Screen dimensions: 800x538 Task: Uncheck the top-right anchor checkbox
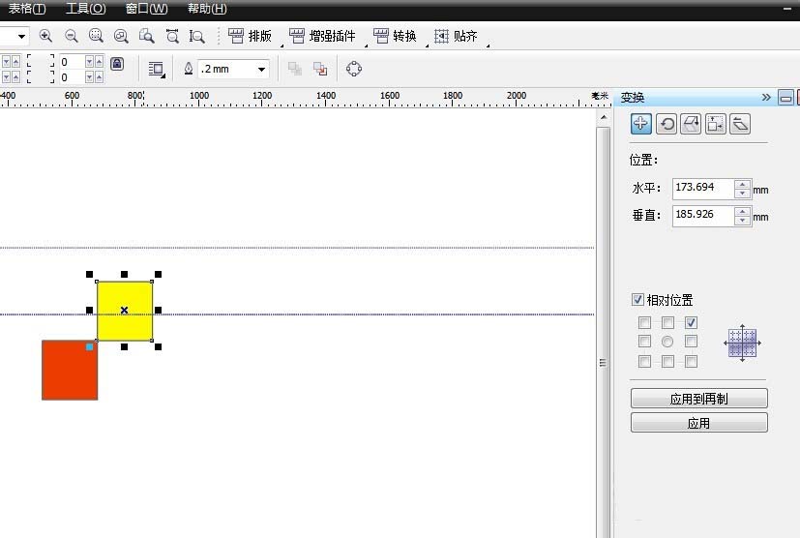[x=691, y=322]
